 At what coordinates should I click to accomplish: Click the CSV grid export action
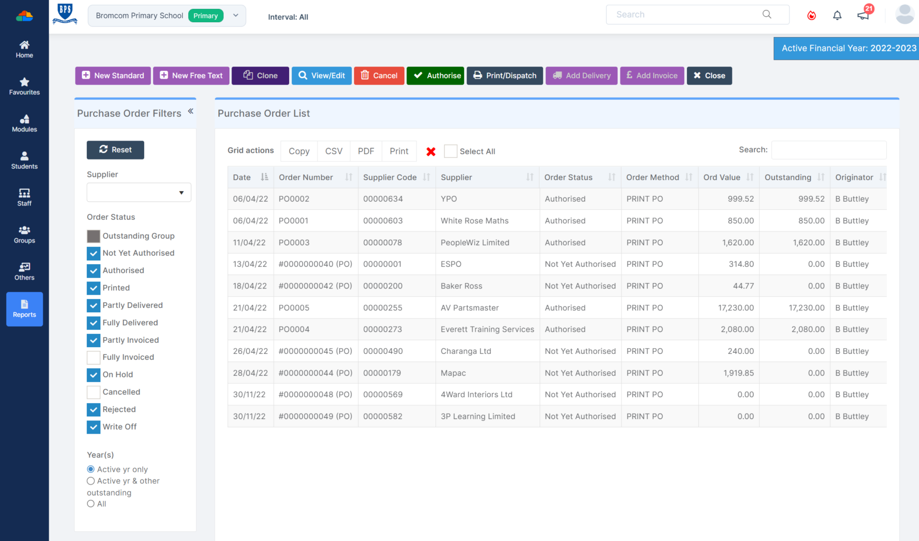click(334, 151)
